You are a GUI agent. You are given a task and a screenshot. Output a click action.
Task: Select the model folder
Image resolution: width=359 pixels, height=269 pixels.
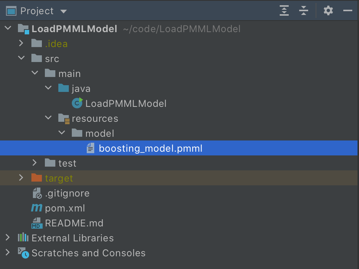[99, 133]
